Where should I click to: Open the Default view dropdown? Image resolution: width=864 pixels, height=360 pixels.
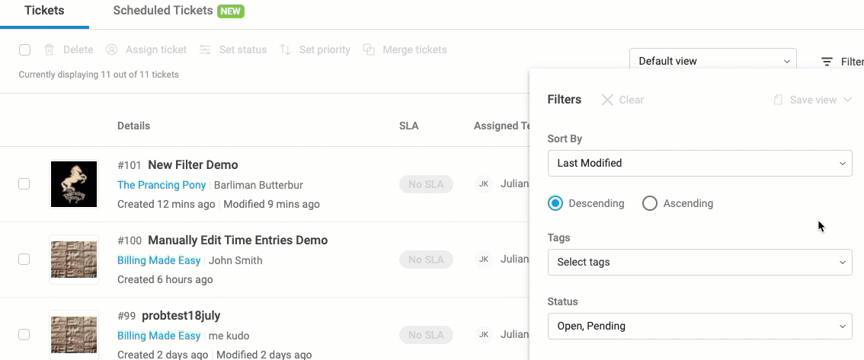tap(713, 61)
